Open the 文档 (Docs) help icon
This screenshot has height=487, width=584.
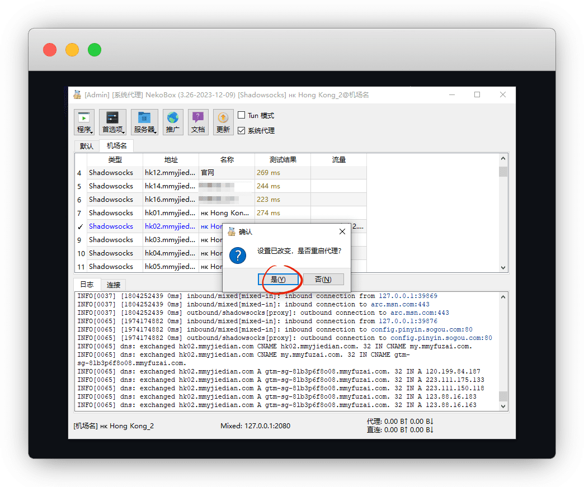tap(198, 122)
